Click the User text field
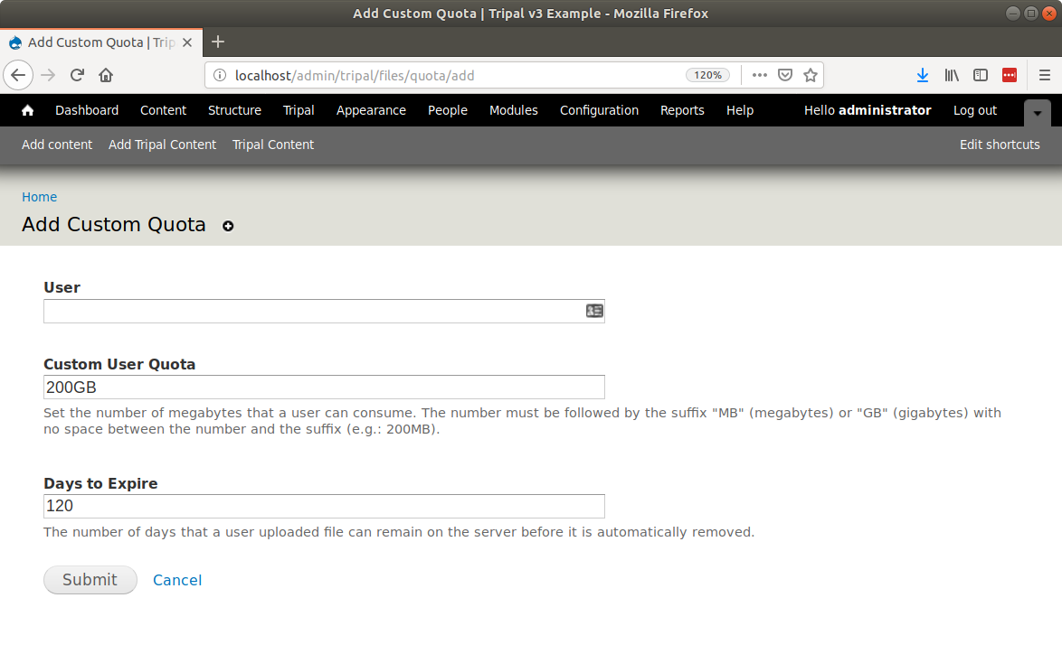Viewport: 1062px width, 654px height. 312,311
